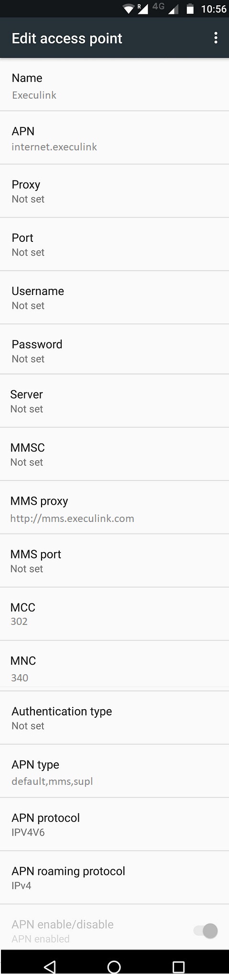Image resolution: width=229 pixels, height=974 pixels.
Task: Tap the Wi-Fi icon in the status bar
Action: (x=129, y=9)
